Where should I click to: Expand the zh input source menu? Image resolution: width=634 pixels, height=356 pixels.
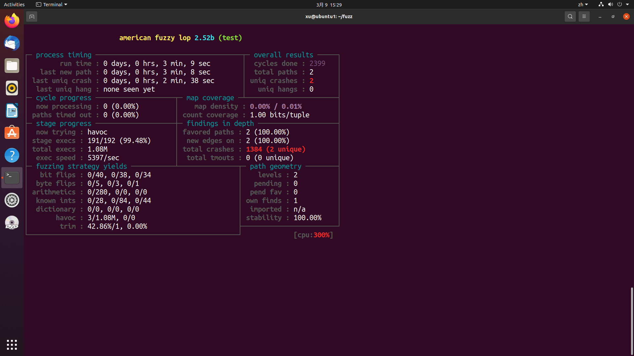[x=583, y=5]
